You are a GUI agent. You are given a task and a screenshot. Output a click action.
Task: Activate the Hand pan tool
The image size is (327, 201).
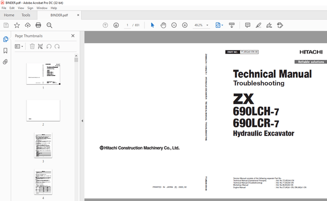pos(163,25)
